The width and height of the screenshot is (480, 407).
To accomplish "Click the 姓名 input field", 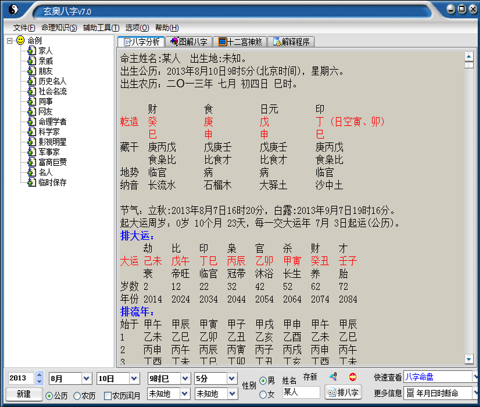I will (300, 392).
